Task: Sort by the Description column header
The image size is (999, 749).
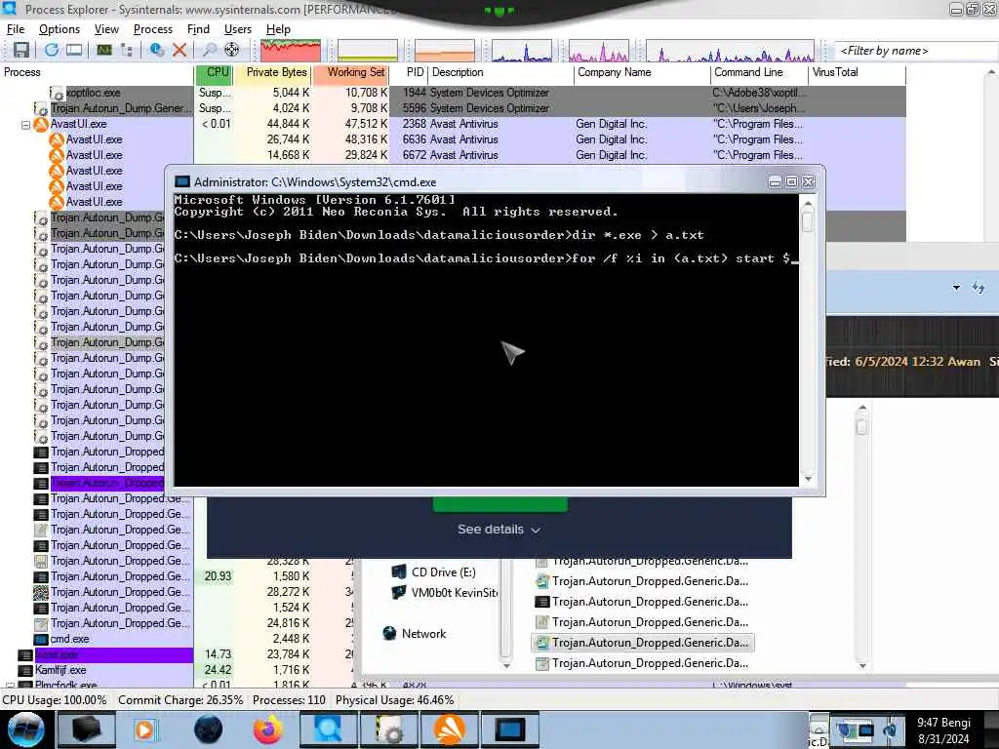Action: pos(501,72)
